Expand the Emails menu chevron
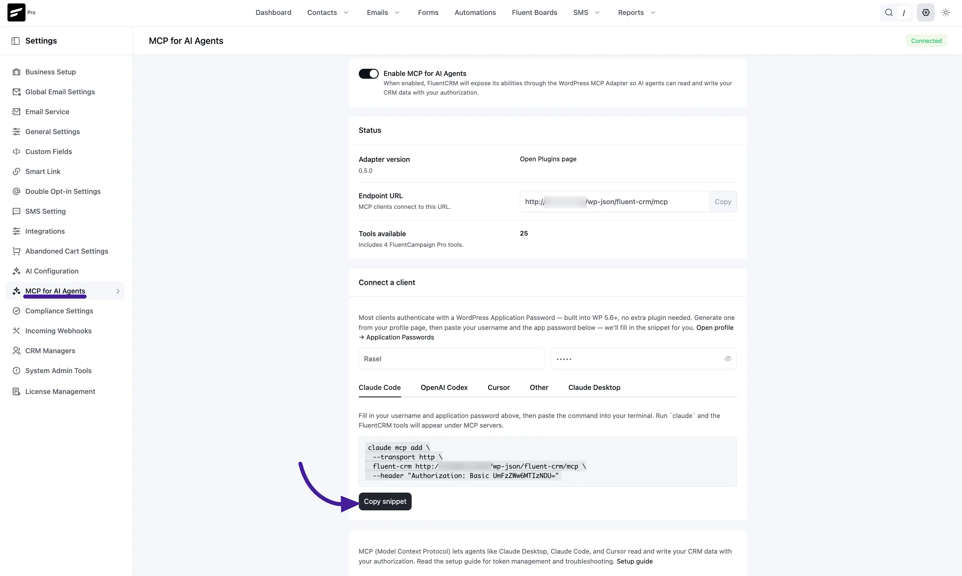The height and width of the screenshot is (576, 962). tap(397, 12)
